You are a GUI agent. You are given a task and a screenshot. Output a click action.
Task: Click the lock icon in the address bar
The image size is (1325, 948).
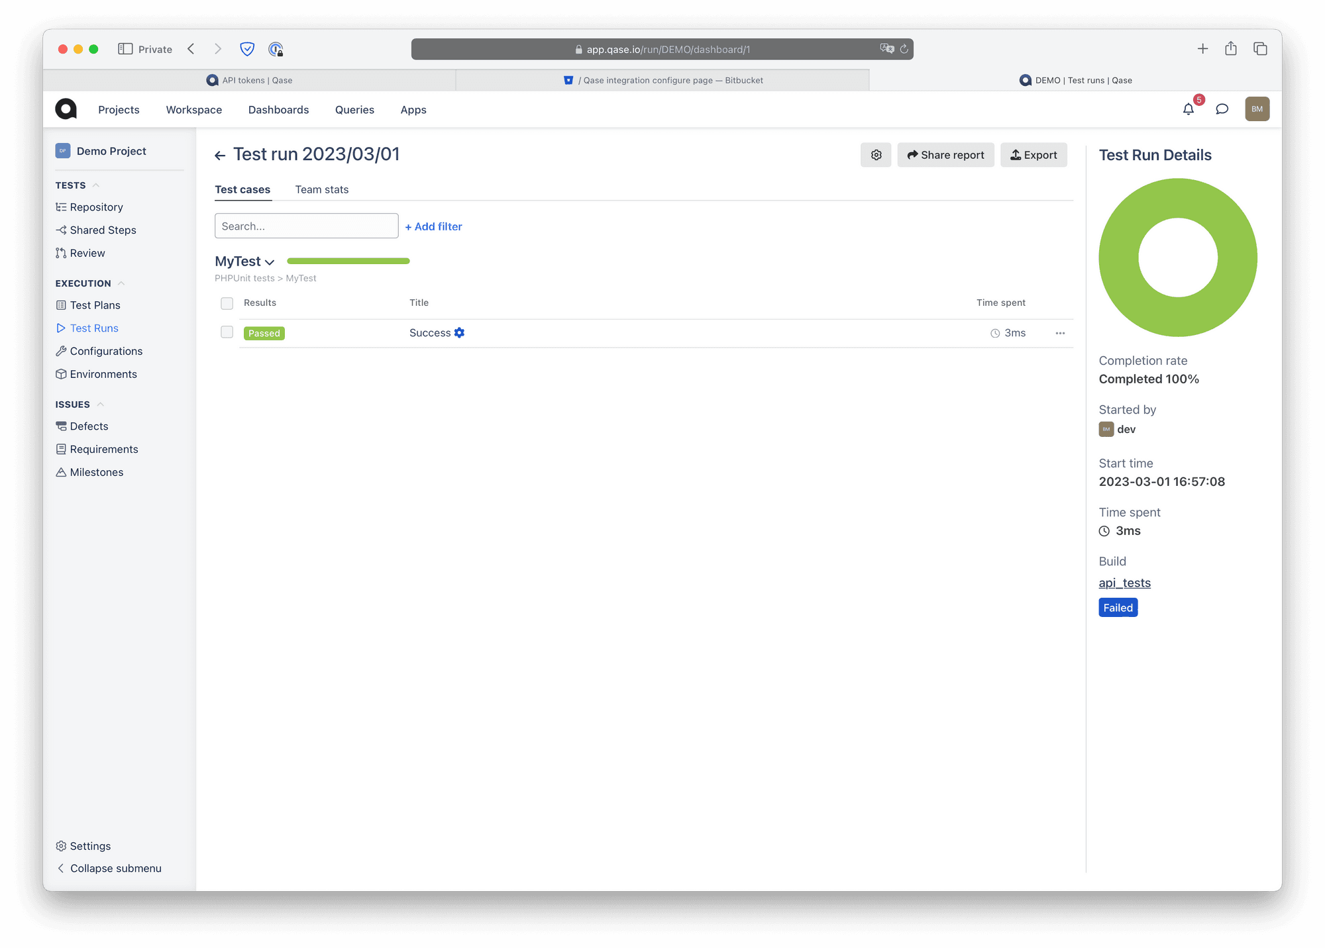pos(578,50)
